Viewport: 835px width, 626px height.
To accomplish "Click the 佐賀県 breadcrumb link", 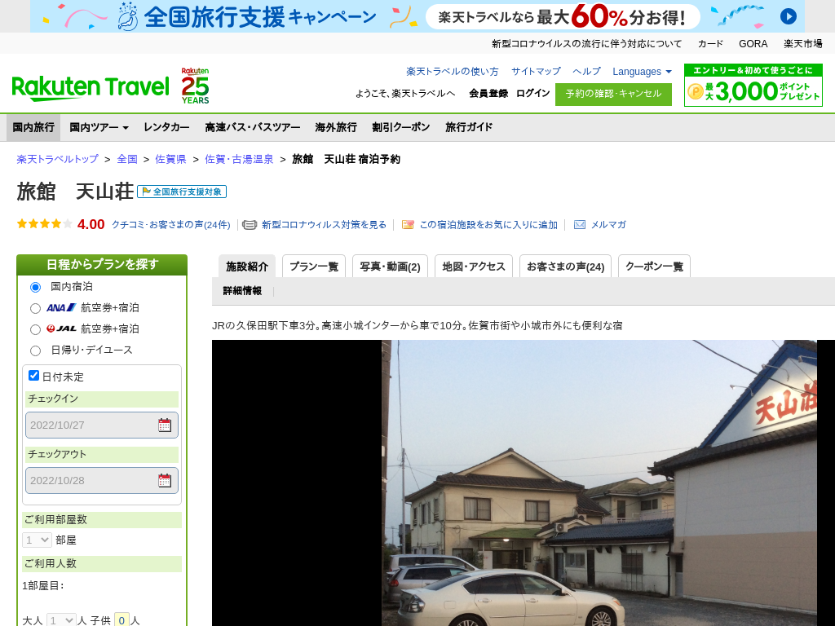I will (x=170, y=159).
